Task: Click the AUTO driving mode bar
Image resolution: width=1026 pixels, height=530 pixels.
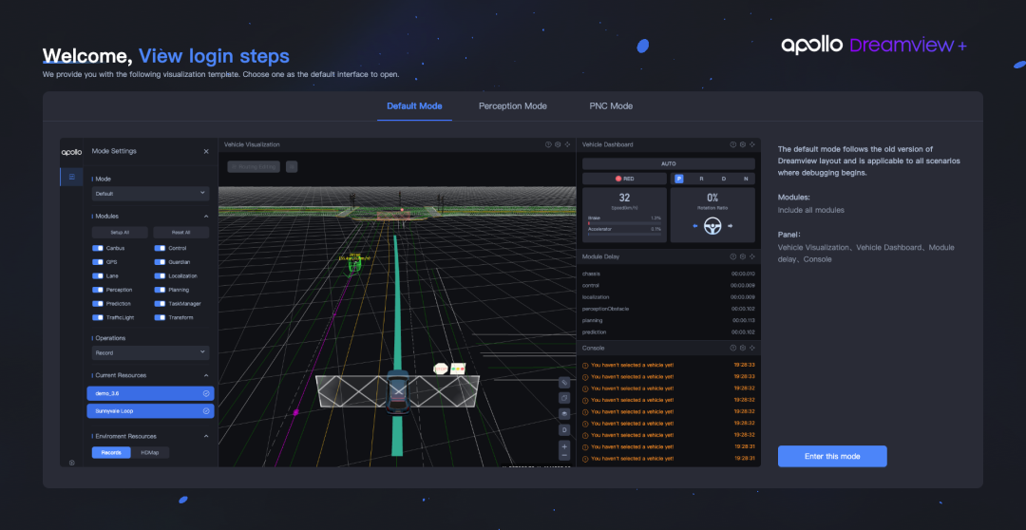Action: [x=668, y=163]
